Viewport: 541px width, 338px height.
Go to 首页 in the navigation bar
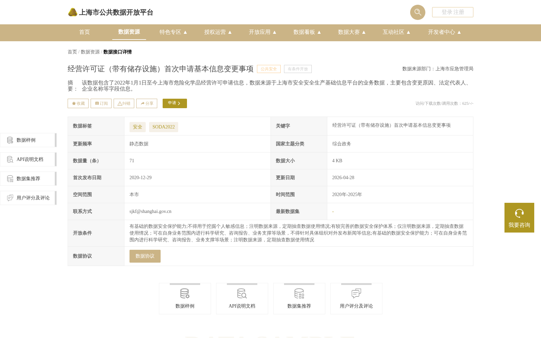(x=85, y=32)
